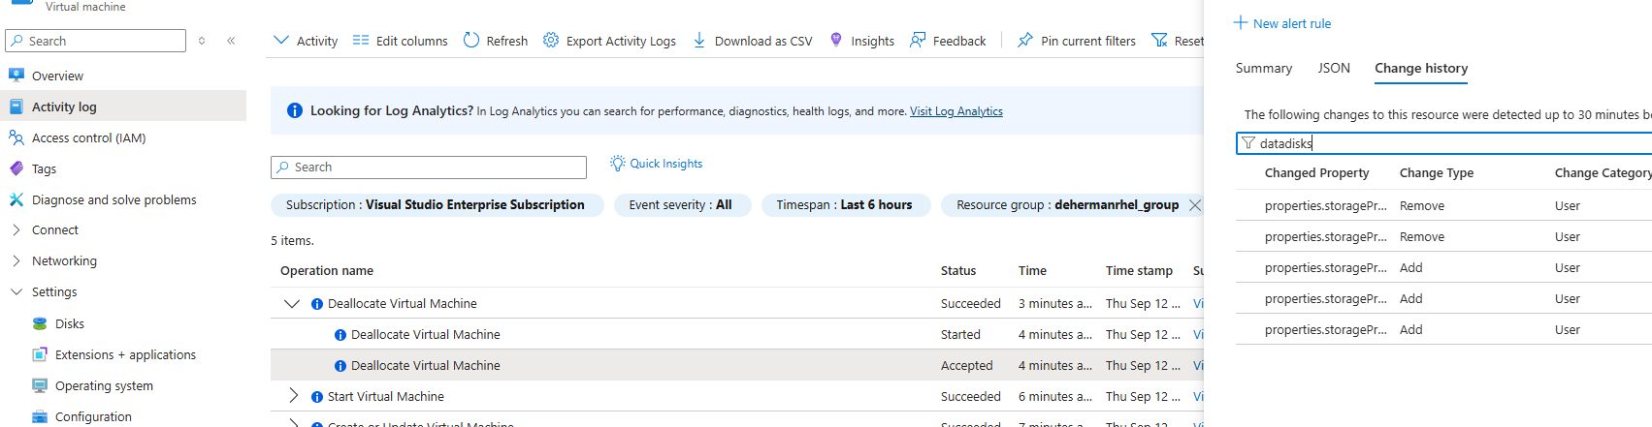Viewport: 1652px width, 427px height.
Task: Click the Activity log sidebar icon
Action: pos(16,107)
